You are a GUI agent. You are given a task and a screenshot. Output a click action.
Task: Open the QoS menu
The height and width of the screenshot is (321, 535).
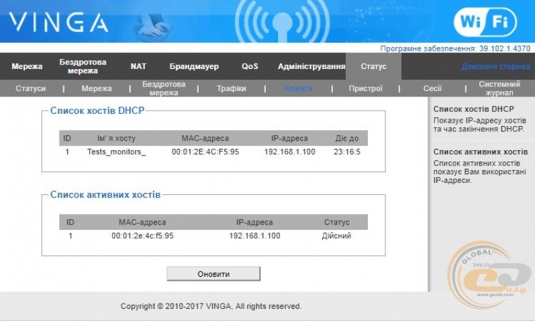click(250, 66)
